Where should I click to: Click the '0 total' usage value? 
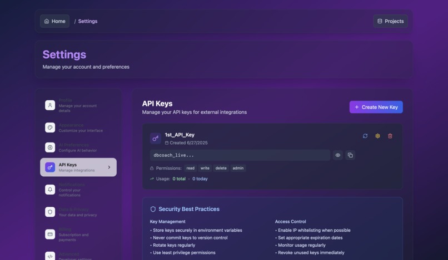click(179, 179)
